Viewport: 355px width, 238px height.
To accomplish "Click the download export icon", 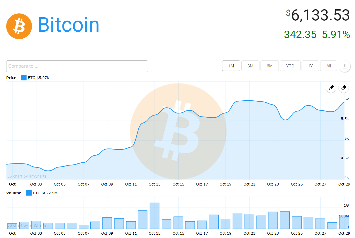I will click(x=344, y=66).
